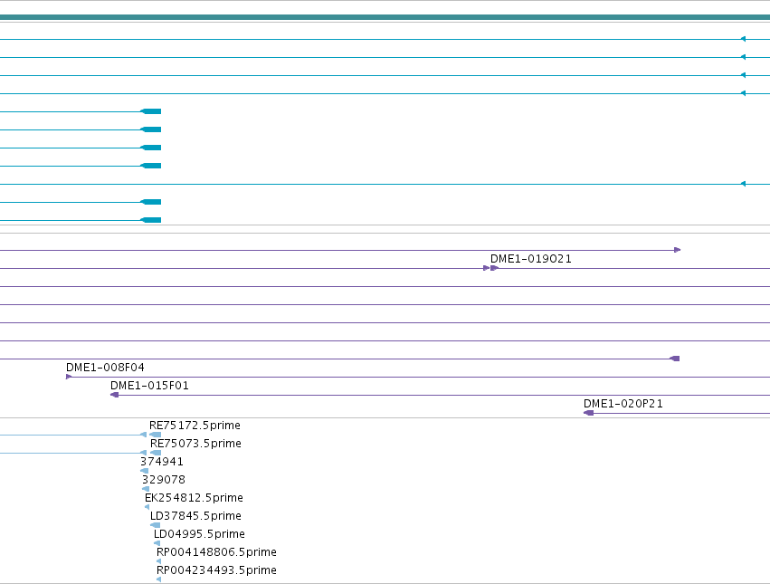Click the RE75172.5prime exon block glyph

tap(156, 435)
